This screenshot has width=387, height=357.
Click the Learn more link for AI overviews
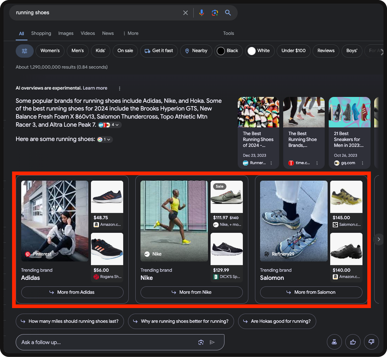95,88
